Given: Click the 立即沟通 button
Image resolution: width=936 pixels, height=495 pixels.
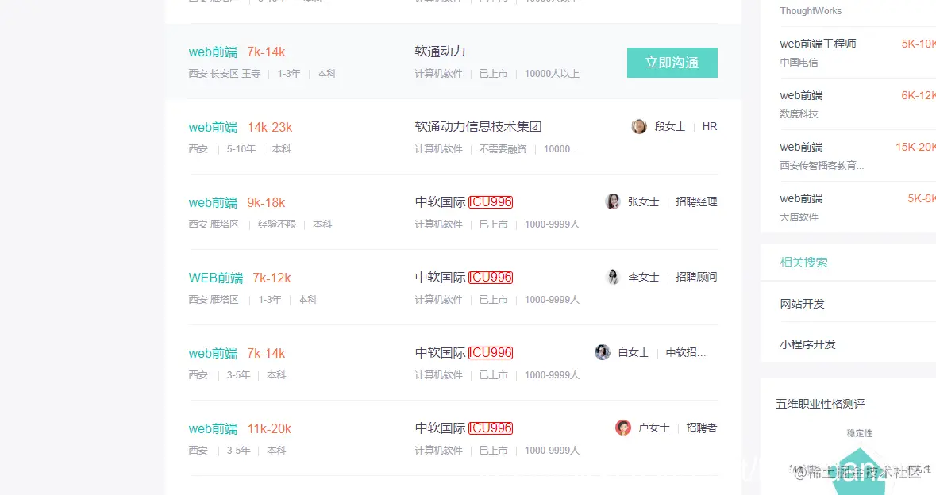Looking at the screenshot, I should pos(672,63).
